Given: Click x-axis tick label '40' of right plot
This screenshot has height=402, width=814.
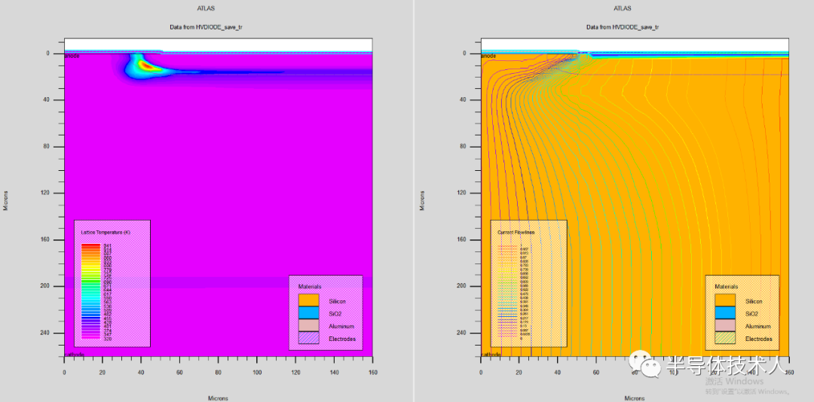Looking at the screenshot, I should coord(558,373).
